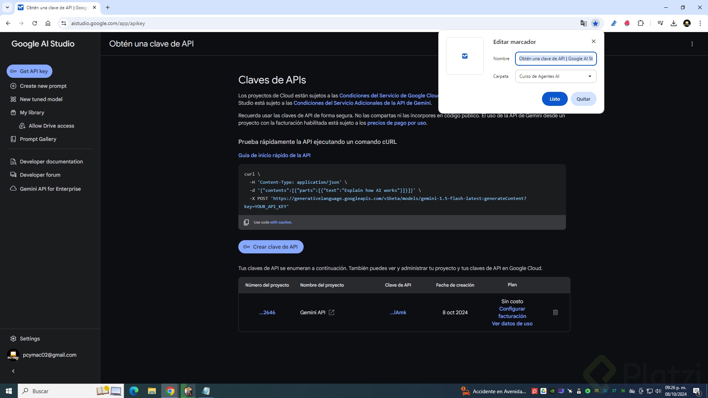
Task: Close the Editar marcador dialog
Action: 593,41
